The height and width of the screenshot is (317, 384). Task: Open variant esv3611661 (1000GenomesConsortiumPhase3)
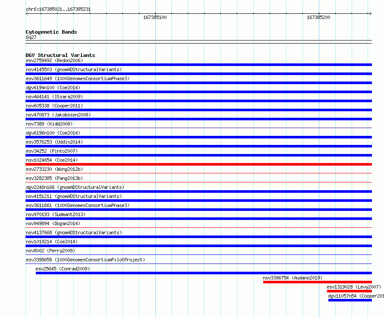78,205
